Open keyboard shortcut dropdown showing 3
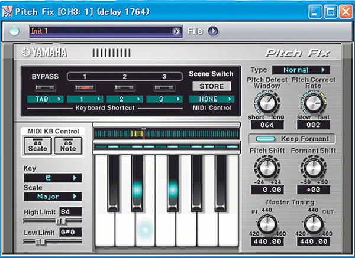The width and height of the screenshot is (355, 258). point(164,99)
